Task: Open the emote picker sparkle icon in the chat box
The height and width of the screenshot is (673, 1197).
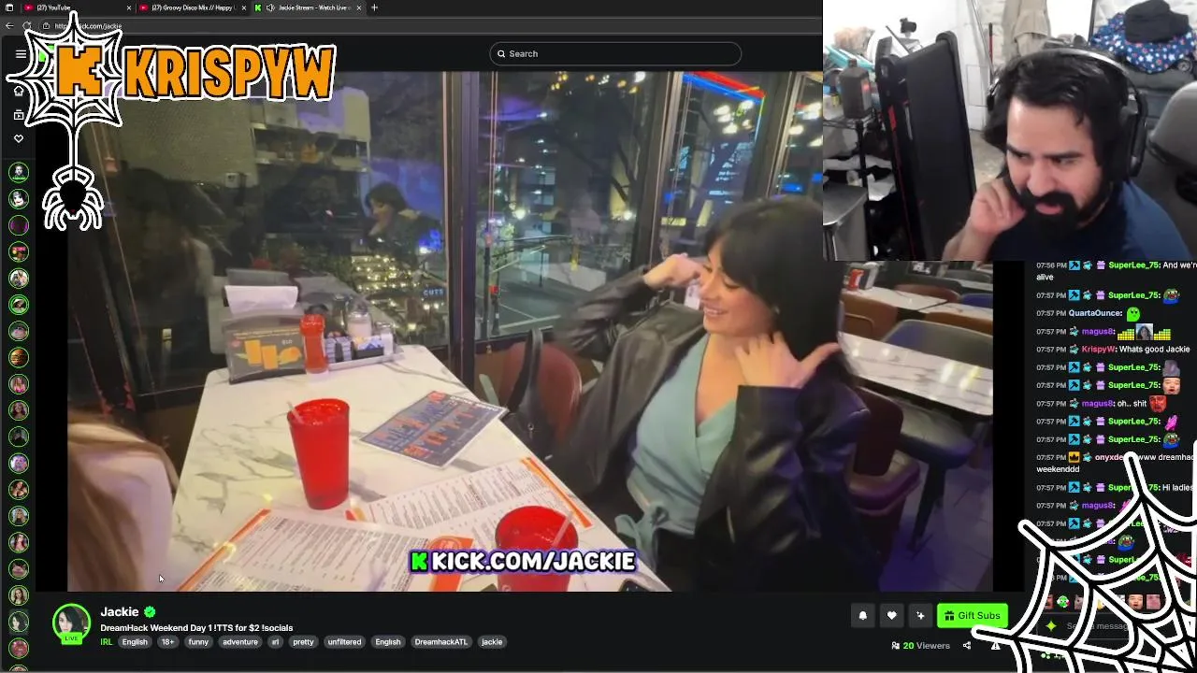Action: 1051,626
